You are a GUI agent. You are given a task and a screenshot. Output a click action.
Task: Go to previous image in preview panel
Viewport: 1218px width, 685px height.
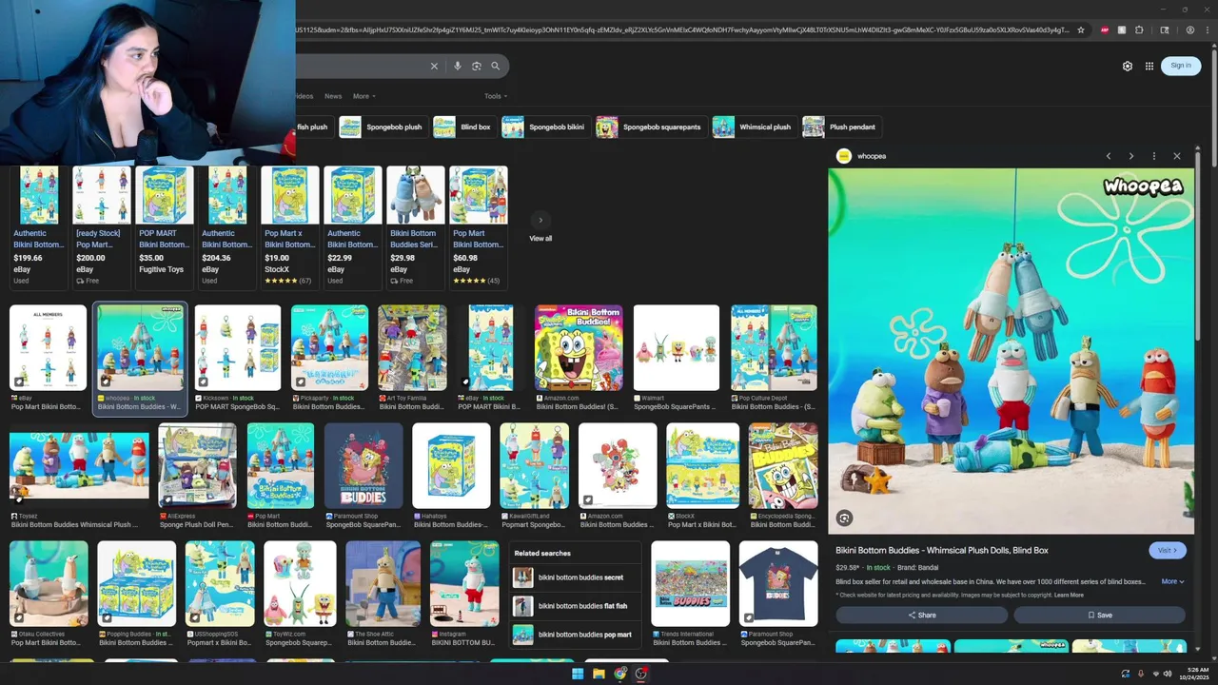[1109, 156]
